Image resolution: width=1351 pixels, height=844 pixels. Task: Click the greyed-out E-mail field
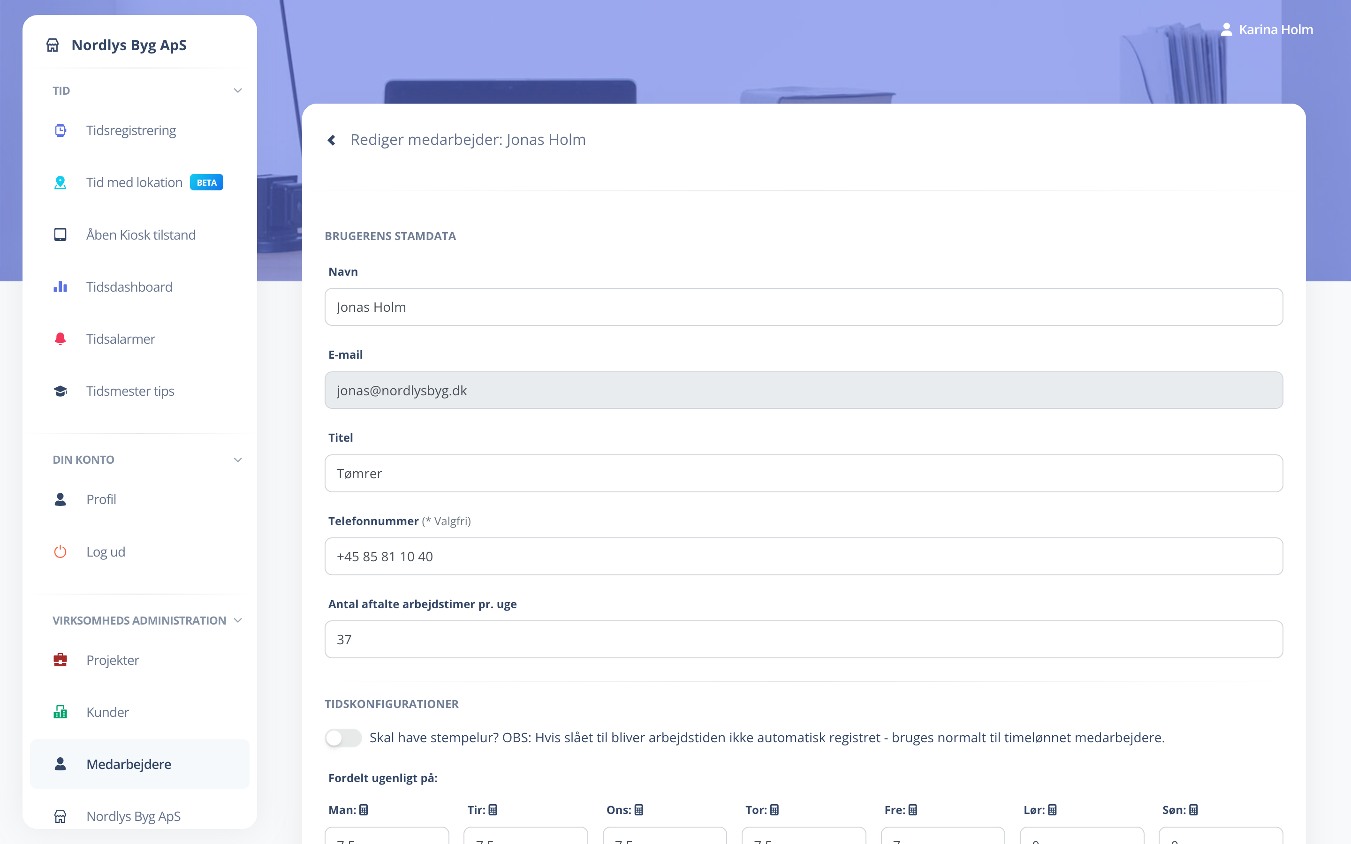[x=804, y=390]
